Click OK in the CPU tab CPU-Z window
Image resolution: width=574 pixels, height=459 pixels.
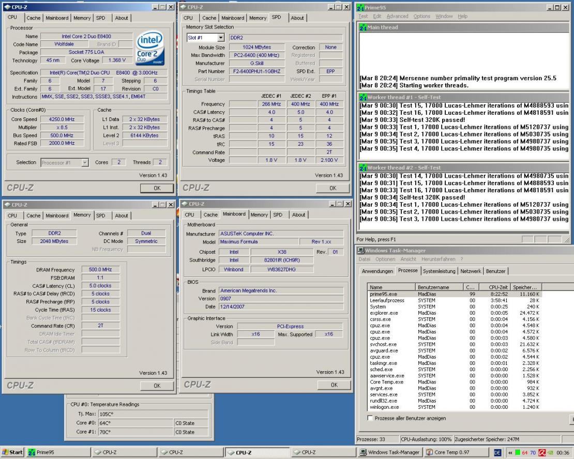(157, 188)
